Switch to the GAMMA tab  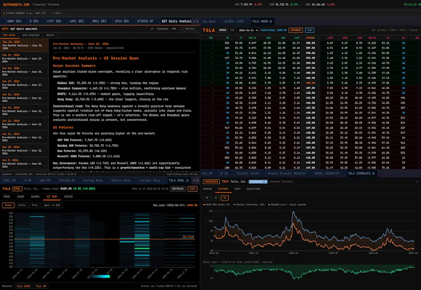35,197
